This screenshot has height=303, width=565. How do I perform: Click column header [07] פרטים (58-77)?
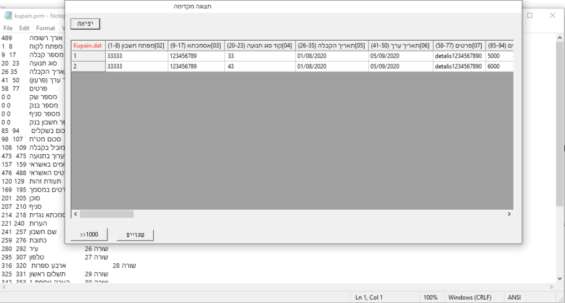[459, 46]
